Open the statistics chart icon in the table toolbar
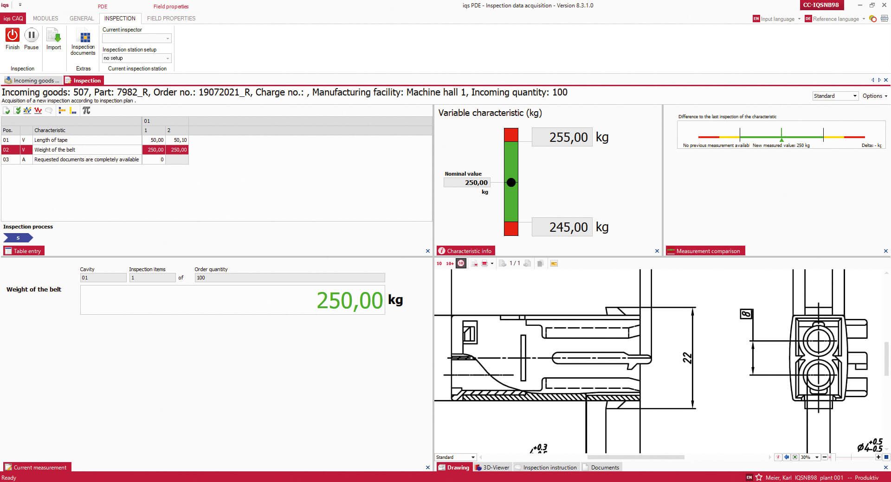The width and height of the screenshot is (891, 482). click(x=27, y=110)
